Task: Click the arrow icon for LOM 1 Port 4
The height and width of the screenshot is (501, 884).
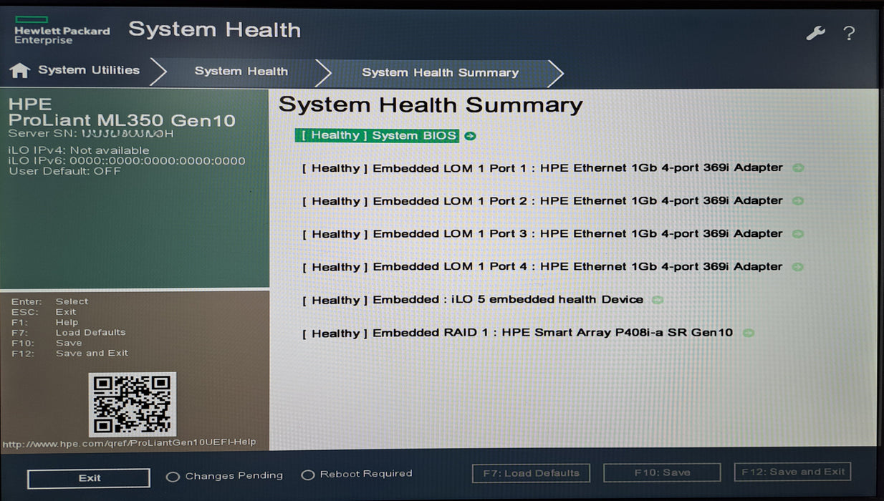Action: pos(798,267)
